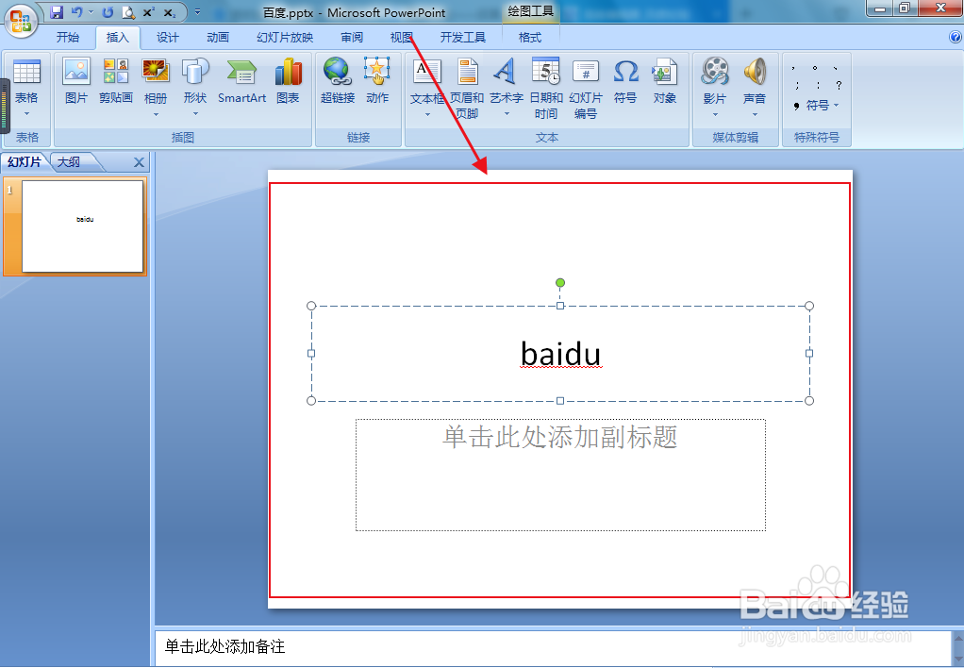Expand the 形状 dropdown arrow
The height and width of the screenshot is (668, 964).
pos(195,114)
